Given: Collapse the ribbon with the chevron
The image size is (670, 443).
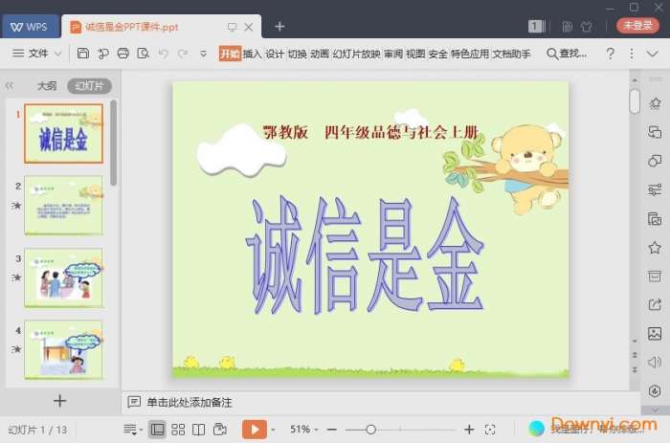Looking at the screenshot, I should pyautogui.click(x=652, y=54).
